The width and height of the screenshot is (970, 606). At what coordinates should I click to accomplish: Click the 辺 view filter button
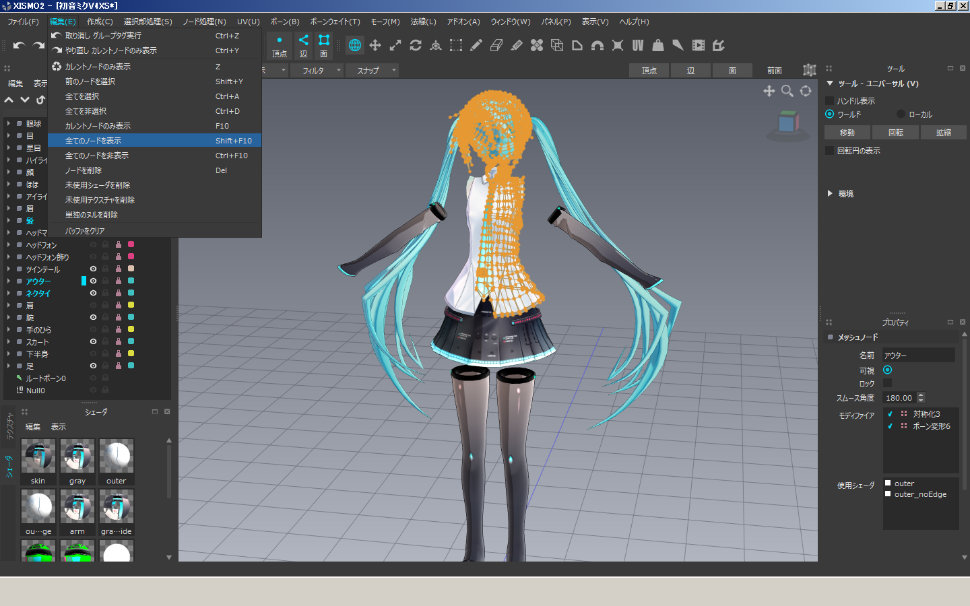coord(690,70)
